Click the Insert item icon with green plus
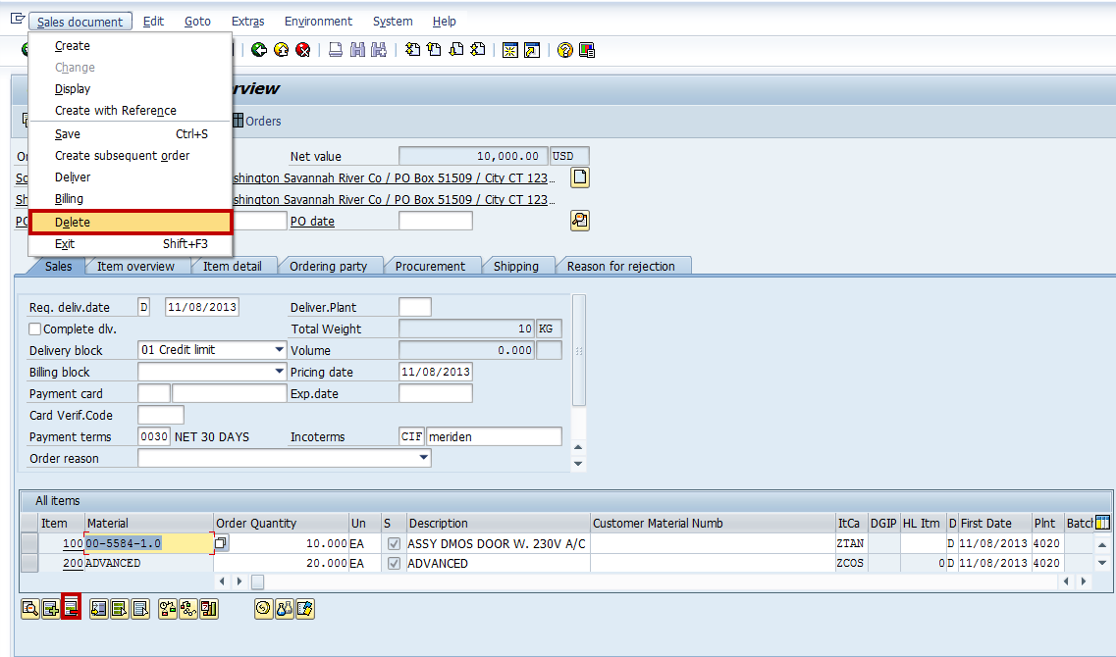Screen dimensions: 1116x657 51,608
